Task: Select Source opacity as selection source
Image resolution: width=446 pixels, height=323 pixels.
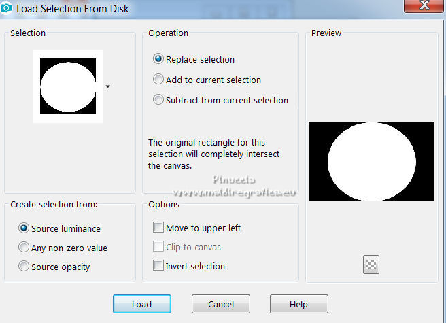Action: point(24,267)
